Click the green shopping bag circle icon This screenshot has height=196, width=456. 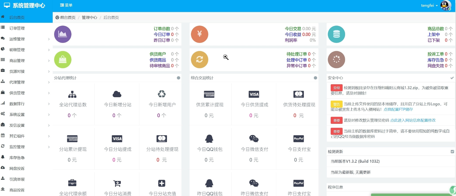tap(63, 59)
